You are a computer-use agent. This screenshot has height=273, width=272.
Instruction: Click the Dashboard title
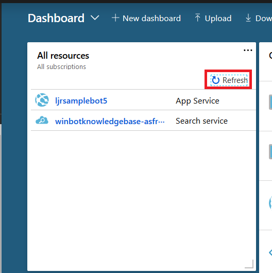(56, 18)
